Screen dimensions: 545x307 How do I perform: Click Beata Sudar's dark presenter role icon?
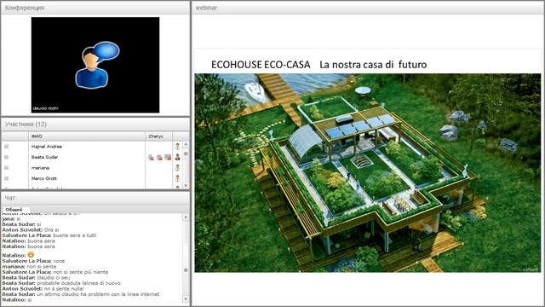pyautogui.click(x=177, y=157)
